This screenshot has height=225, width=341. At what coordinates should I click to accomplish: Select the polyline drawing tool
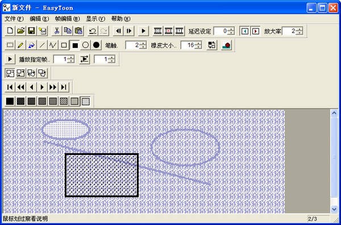[x=53, y=45]
